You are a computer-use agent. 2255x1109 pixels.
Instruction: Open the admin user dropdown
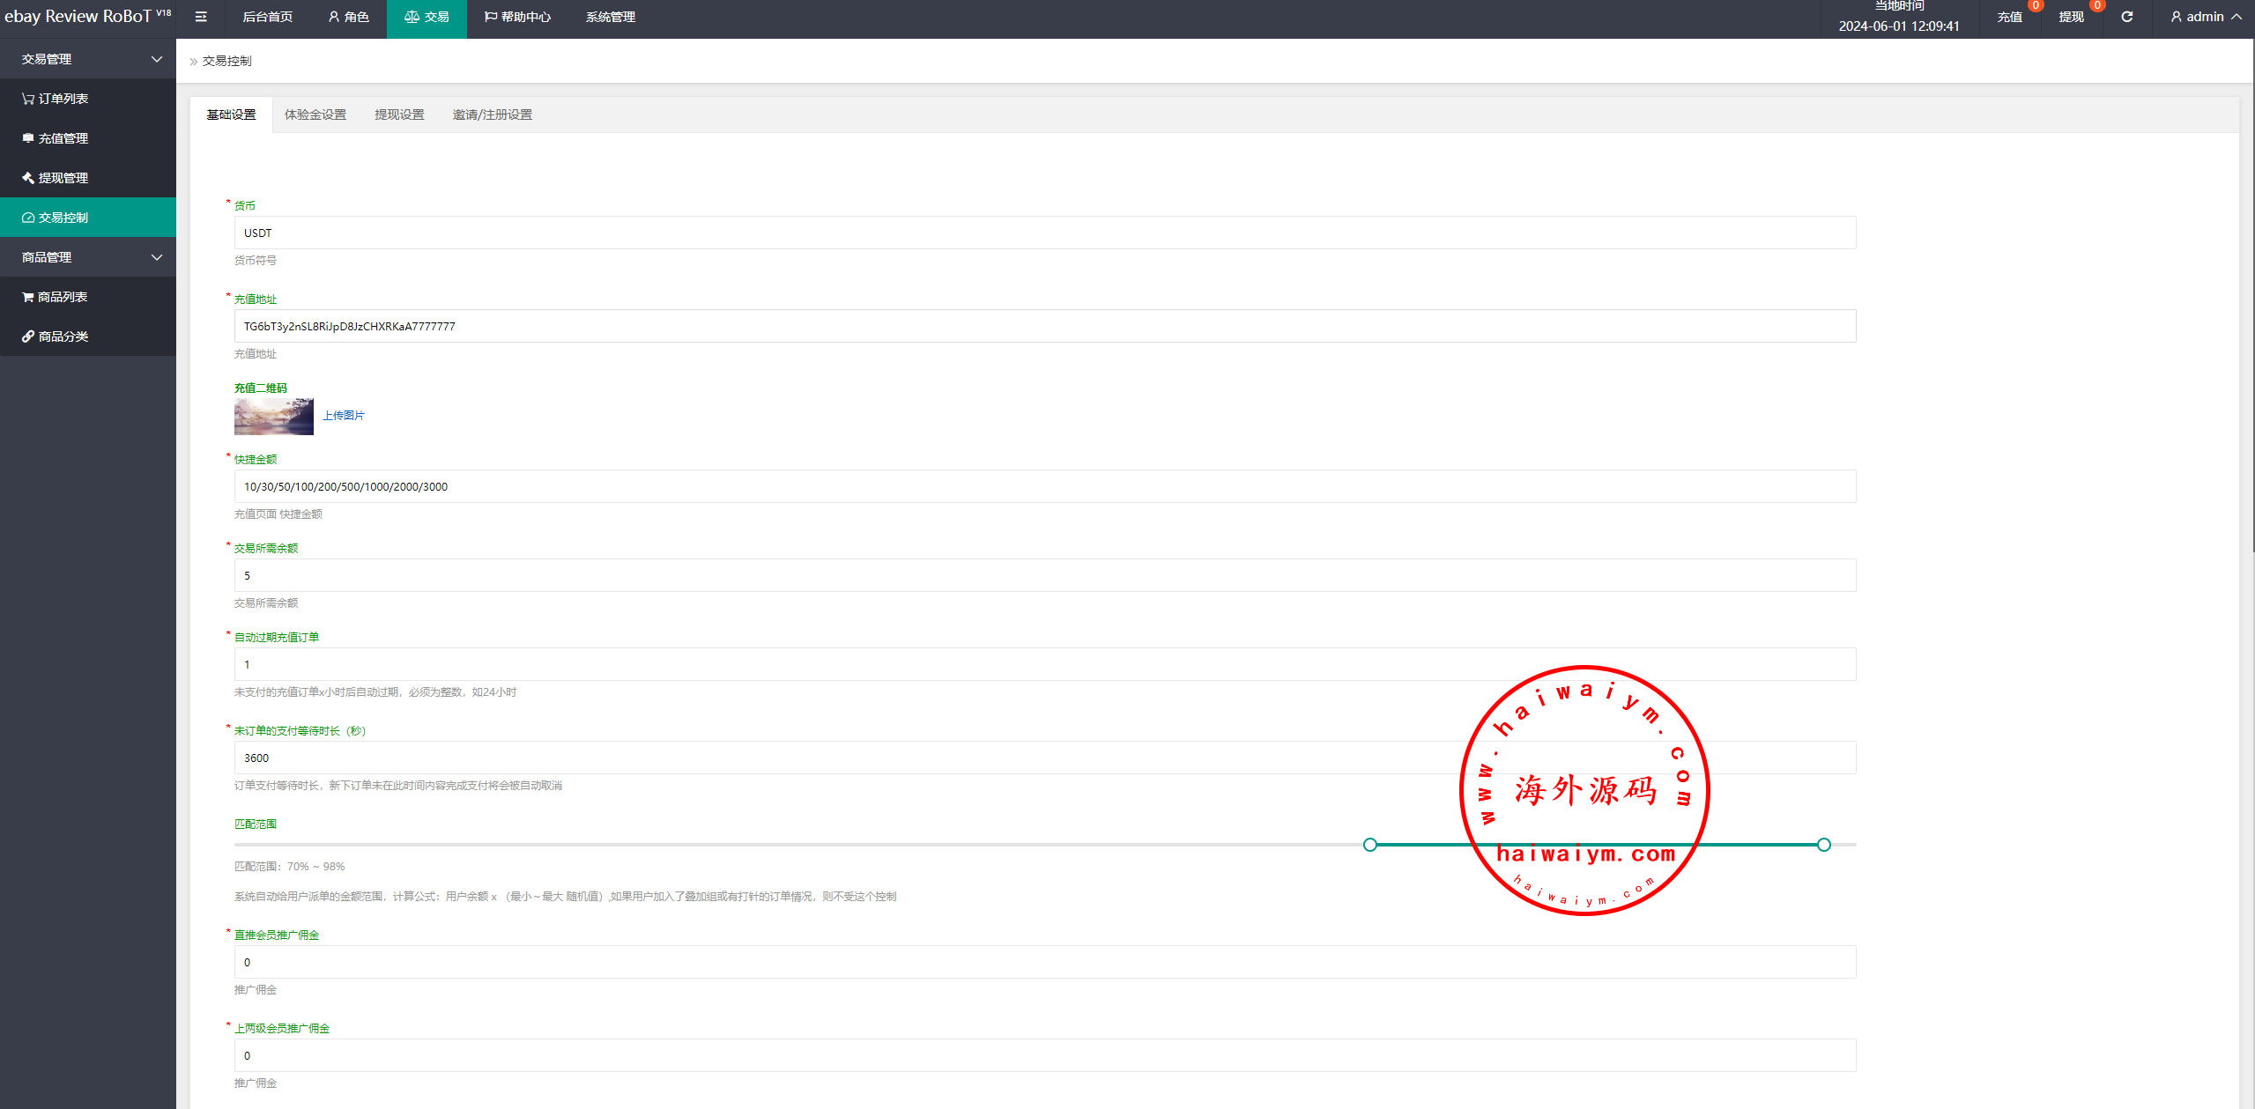(x=2206, y=17)
